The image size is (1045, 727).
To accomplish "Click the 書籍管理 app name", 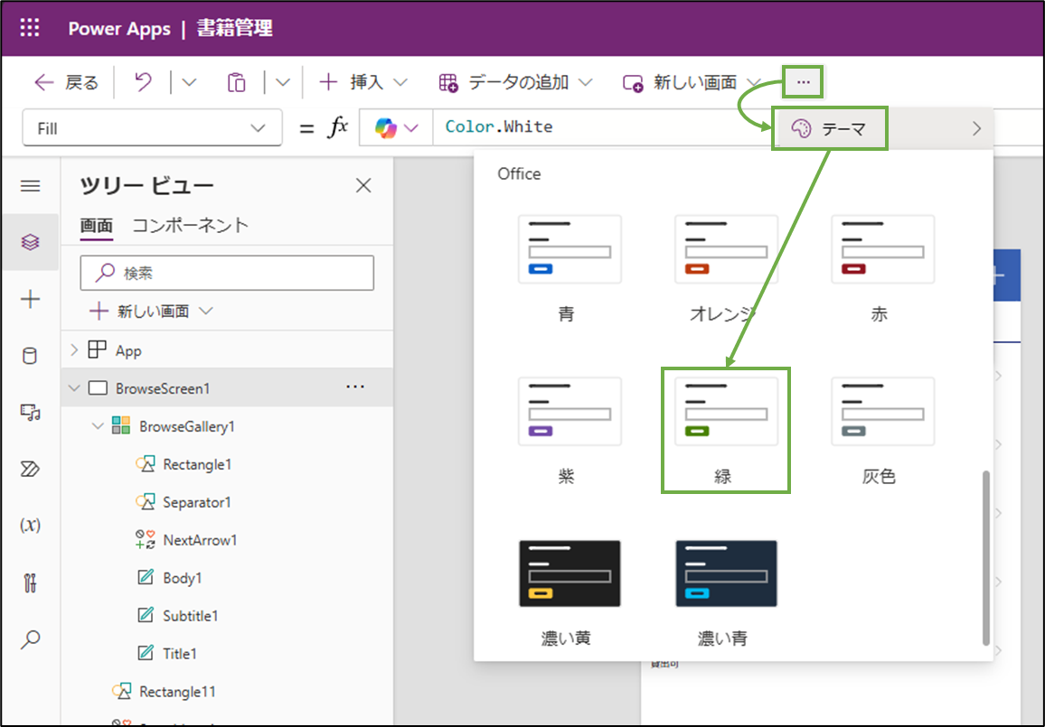I will pos(235,29).
